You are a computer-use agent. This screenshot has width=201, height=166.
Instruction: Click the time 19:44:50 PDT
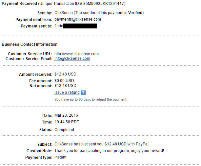tap(67, 122)
